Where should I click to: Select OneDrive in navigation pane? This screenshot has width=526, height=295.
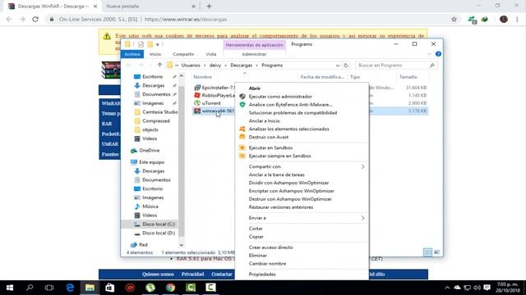tap(149, 151)
